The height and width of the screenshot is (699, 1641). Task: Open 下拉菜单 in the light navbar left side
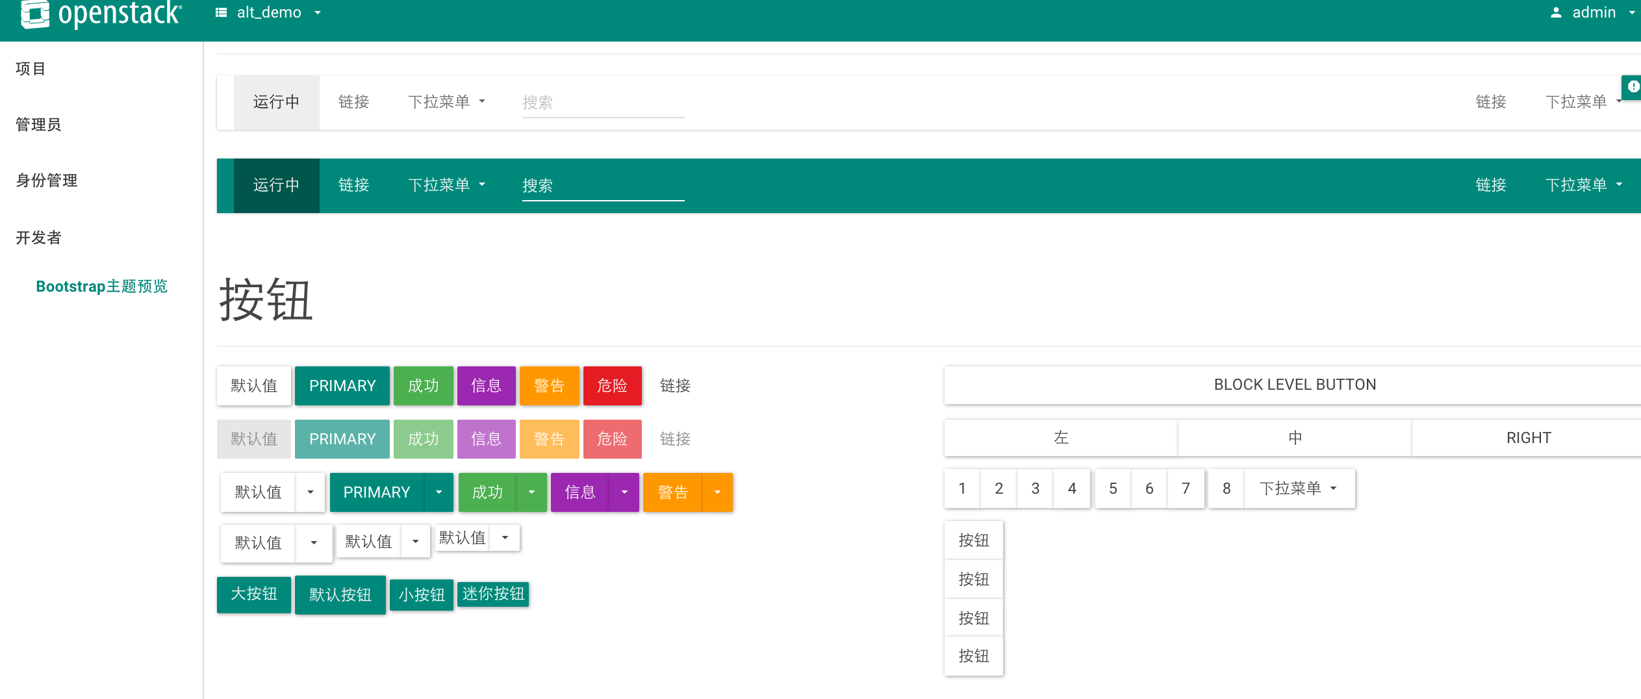447,102
